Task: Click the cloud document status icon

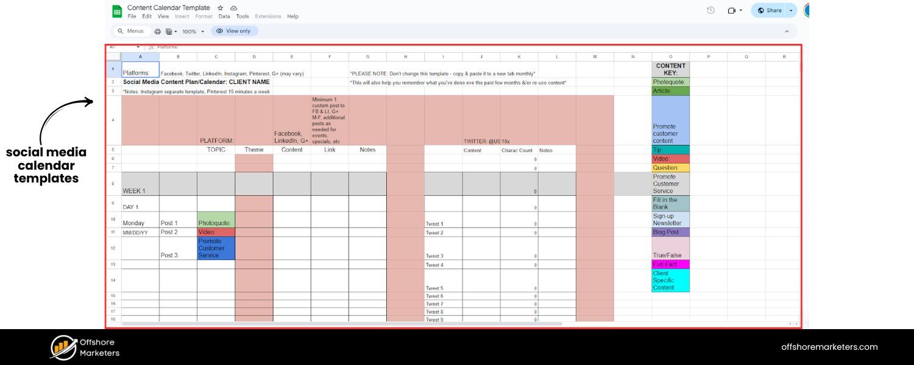Action: pos(232,8)
